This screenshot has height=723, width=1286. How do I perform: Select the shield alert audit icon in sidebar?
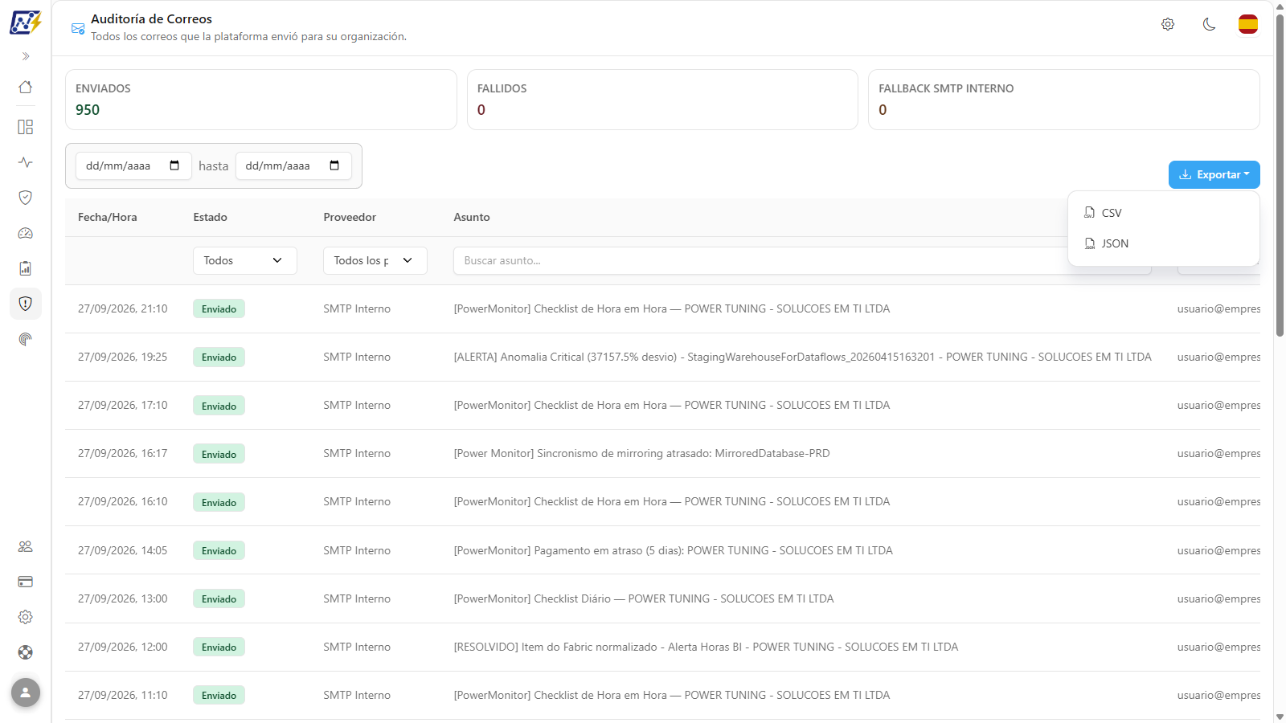[x=26, y=304]
